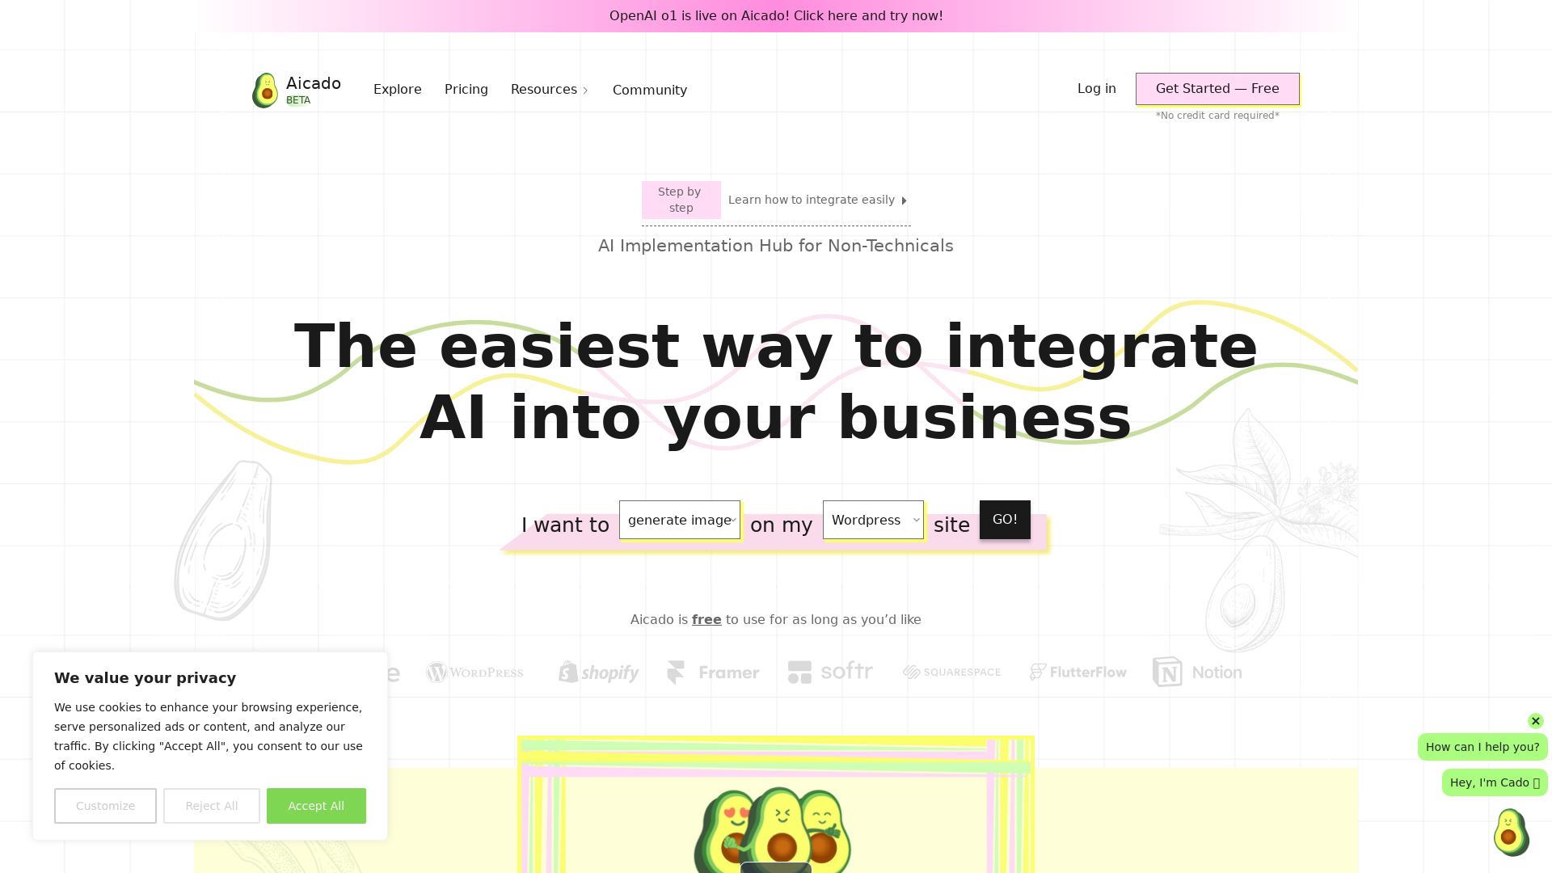This screenshot has width=1552, height=873.
Task: Open the generate image action dropdown
Action: (680, 519)
